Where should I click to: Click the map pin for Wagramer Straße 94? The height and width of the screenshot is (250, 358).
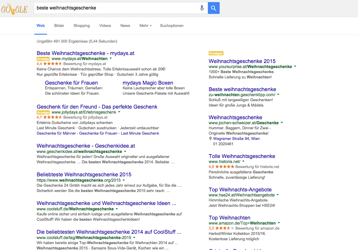point(210,139)
